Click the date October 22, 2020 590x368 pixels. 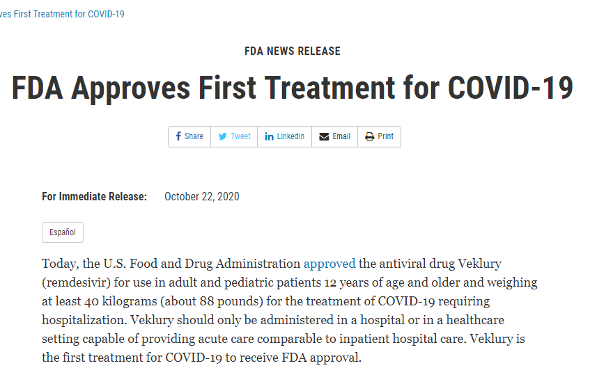[x=202, y=197]
